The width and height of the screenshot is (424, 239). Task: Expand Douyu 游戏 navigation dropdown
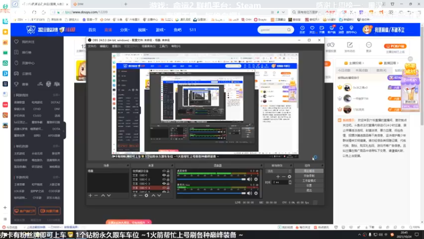click(x=161, y=30)
